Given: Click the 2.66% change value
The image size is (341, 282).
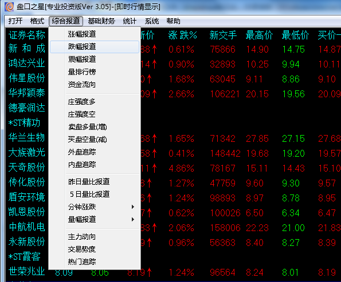Looking at the screenshot, I should click(181, 94).
